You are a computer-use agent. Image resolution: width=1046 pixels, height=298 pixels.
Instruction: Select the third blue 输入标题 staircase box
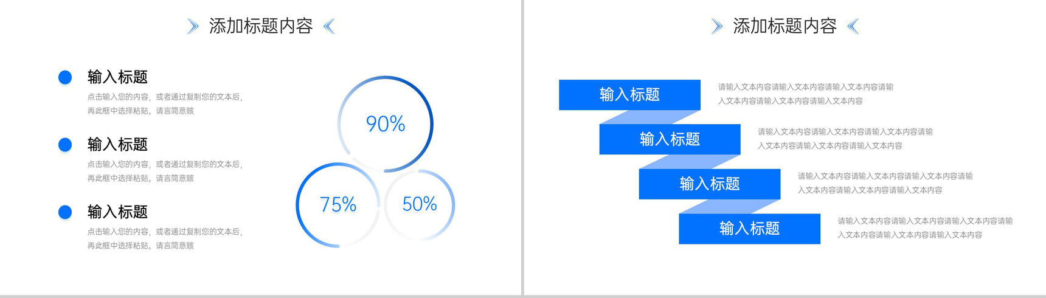[710, 184]
